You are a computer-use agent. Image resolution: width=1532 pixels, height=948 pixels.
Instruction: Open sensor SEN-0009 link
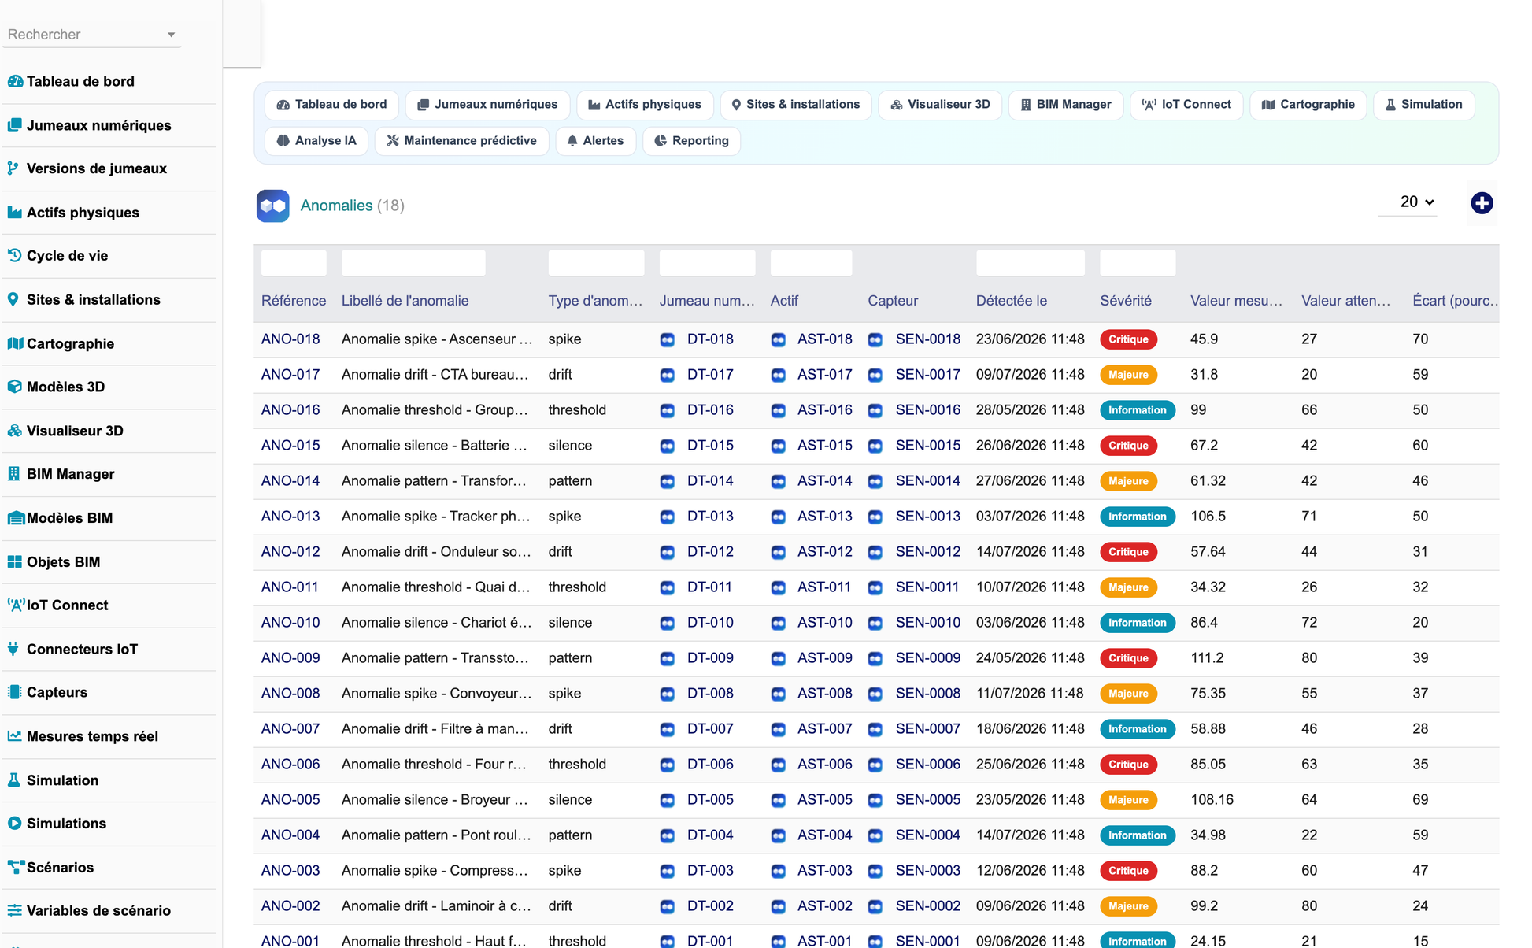pyautogui.click(x=928, y=658)
